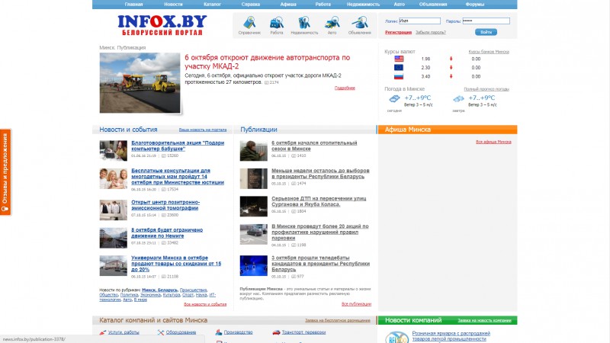
Task: Open Работа in top navigation
Action: click(x=323, y=5)
